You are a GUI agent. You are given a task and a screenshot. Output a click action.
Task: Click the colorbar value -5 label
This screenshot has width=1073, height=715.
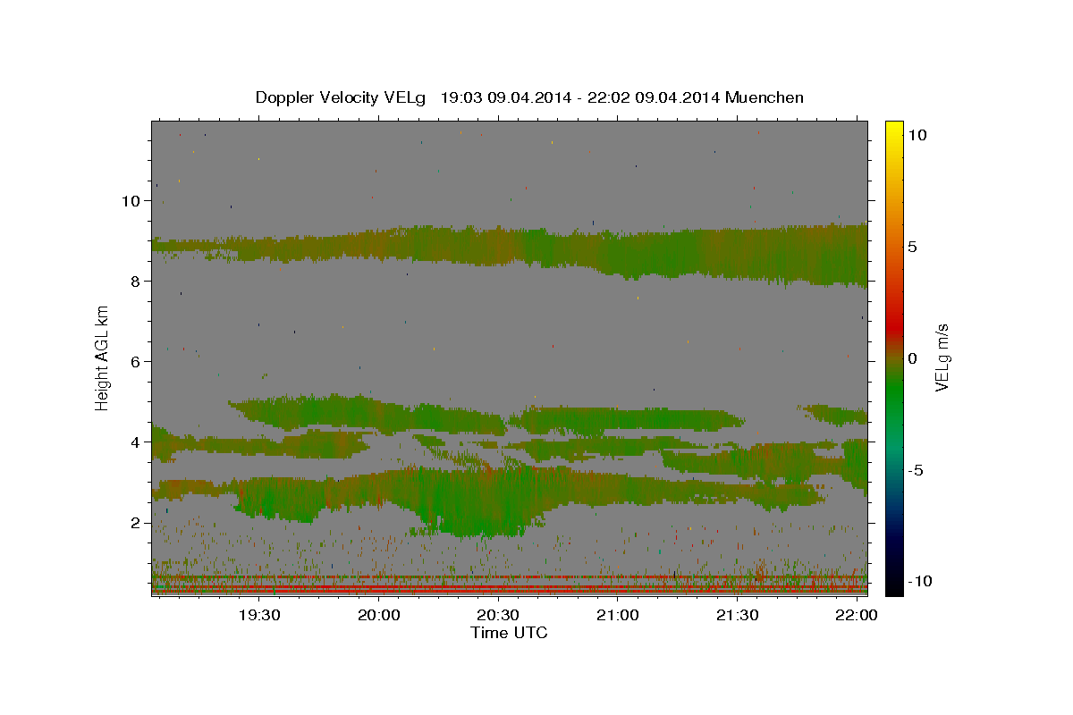click(917, 470)
